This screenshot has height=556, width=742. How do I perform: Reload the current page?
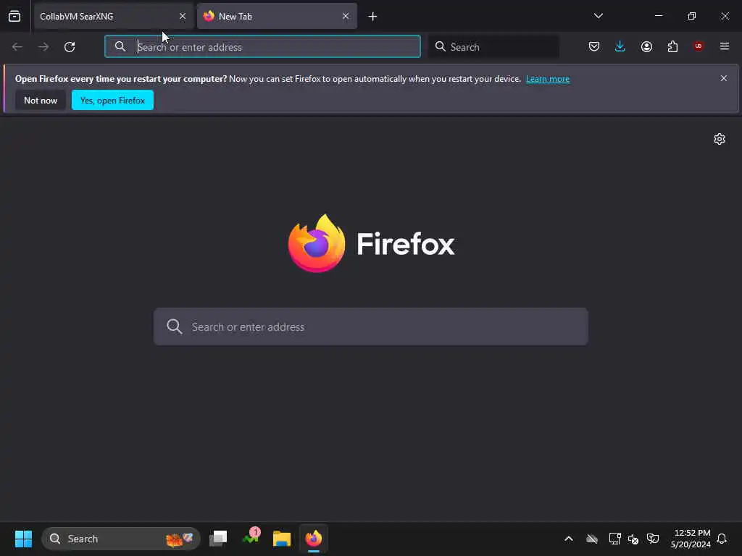(x=70, y=47)
